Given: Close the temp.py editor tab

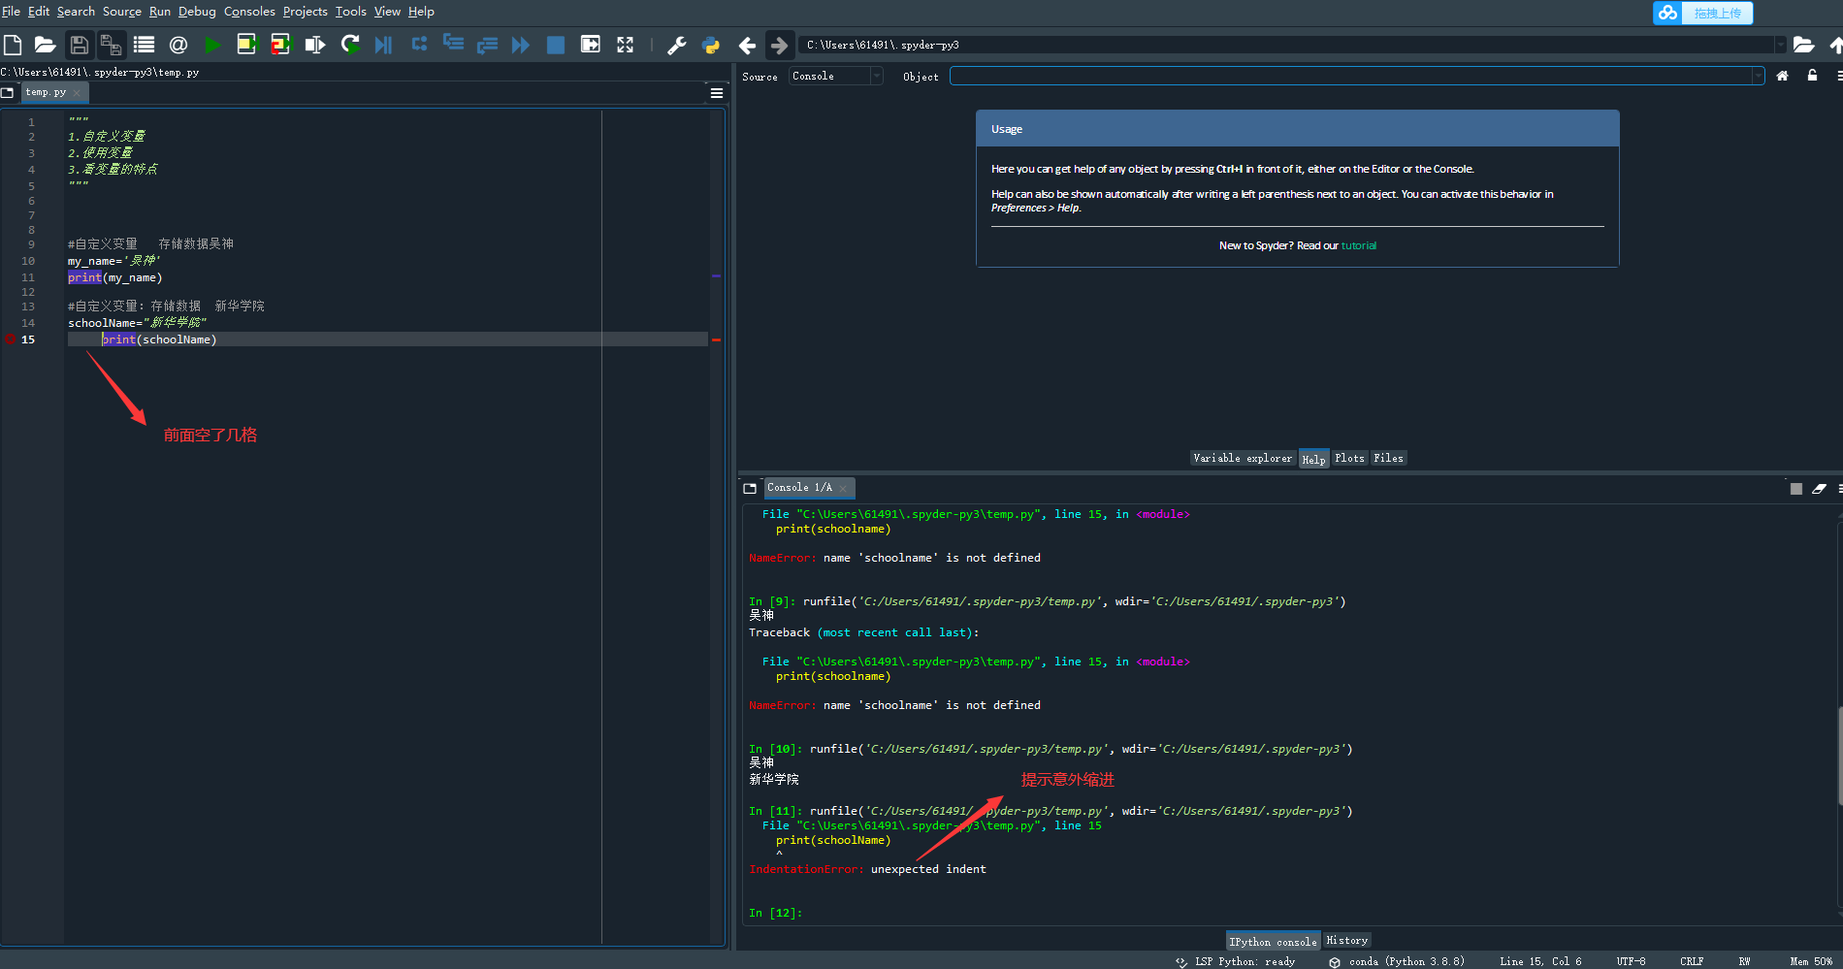Looking at the screenshot, I should click(x=78, y=92).
